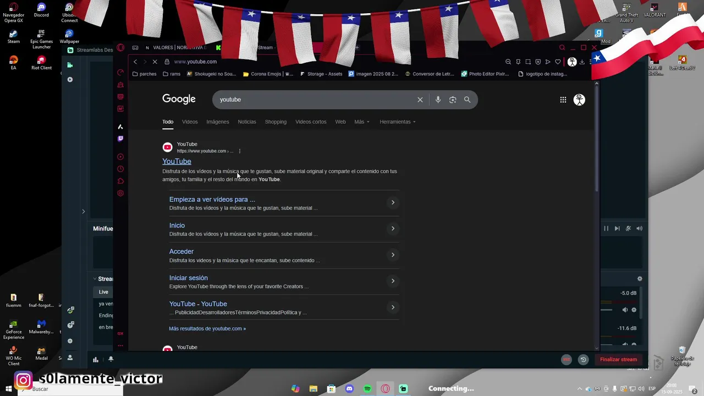Open Papelera de reciclaje on desktop
This screenshot has height=396, width=704.
[x=682, y=356]
